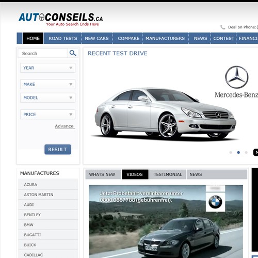Open BUGATTI manufacturer entry
Screen dimensions: 258x258
[x=48, y=235]
